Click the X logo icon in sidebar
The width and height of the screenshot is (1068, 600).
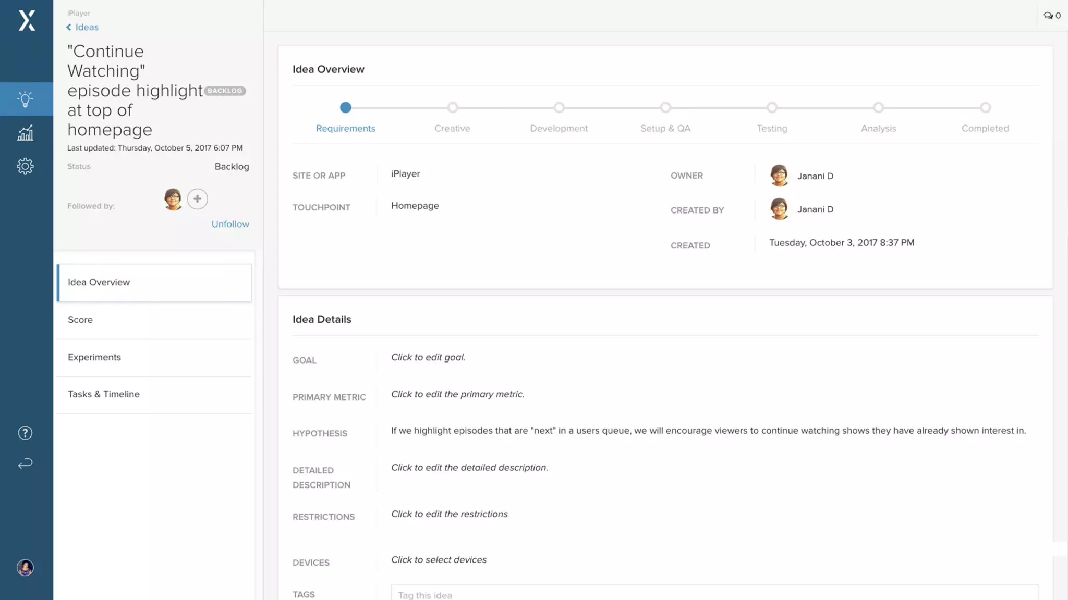27,21
